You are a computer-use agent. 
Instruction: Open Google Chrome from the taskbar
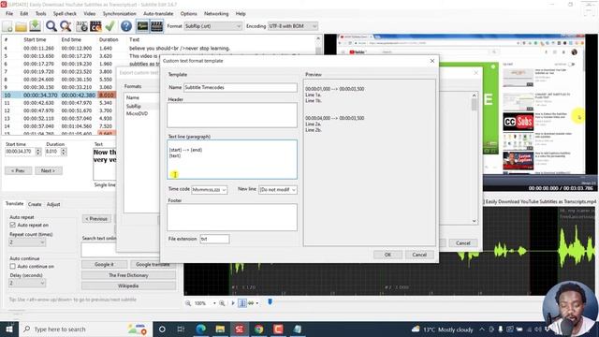[x=259, y=329]
